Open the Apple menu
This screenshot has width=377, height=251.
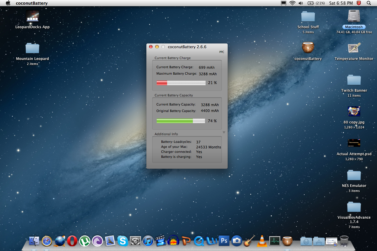[8, 3]
